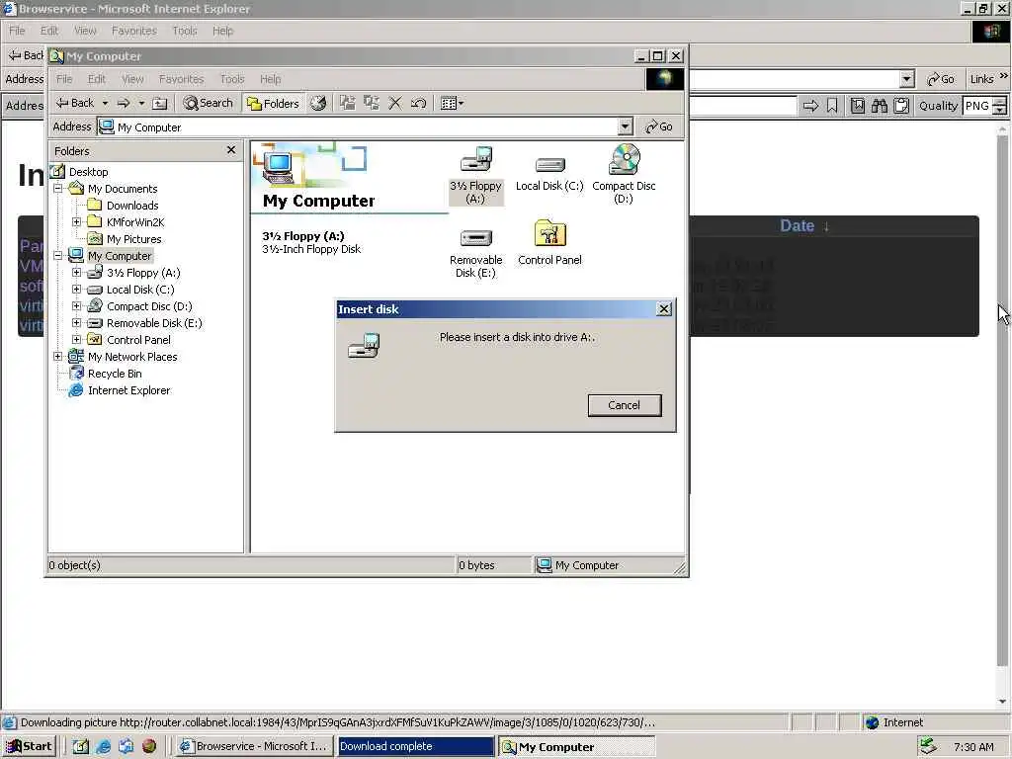
Task: Click Cancel in Insert disk dialog
Action: 625,405
